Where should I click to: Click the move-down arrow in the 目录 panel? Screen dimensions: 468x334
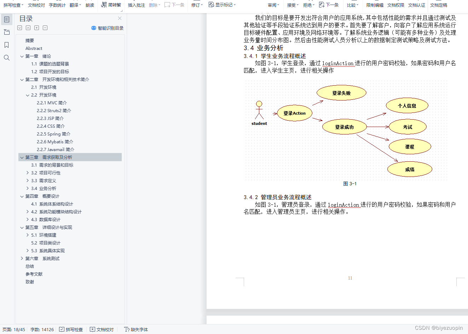point(19,28)
